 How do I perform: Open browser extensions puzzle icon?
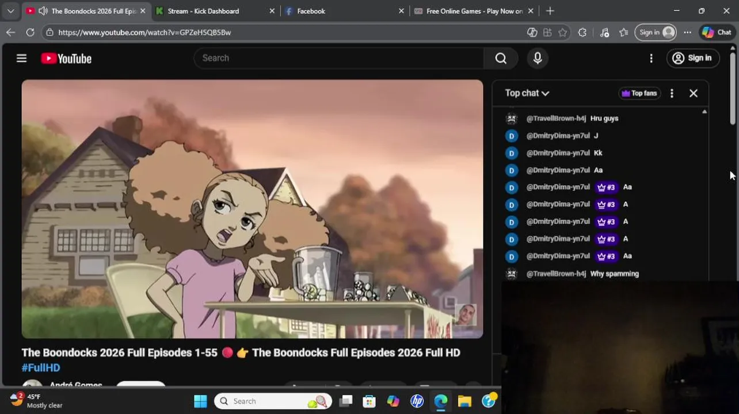[582, 32]
